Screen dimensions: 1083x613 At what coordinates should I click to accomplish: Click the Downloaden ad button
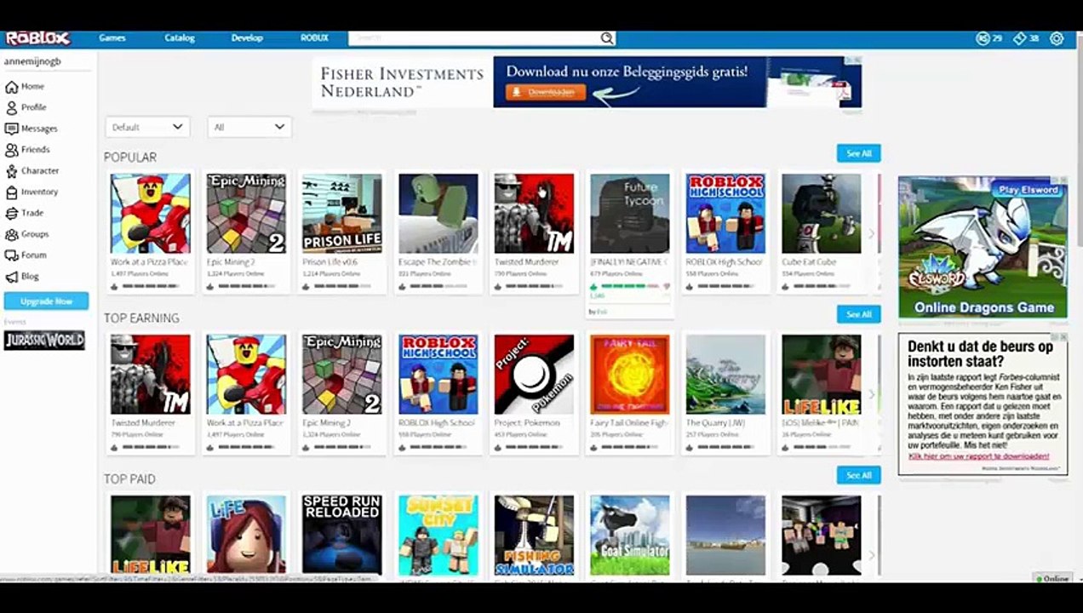click(546, 92)
